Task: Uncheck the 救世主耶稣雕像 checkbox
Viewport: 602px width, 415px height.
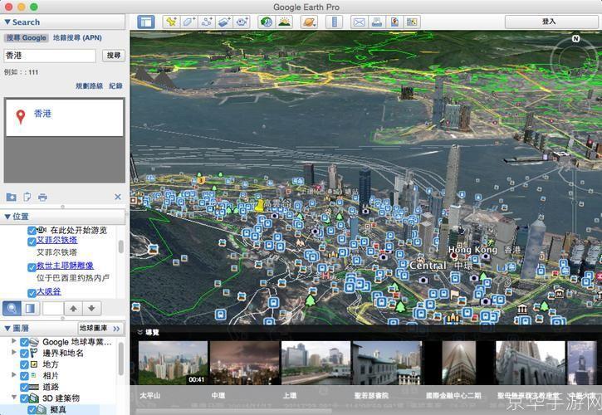Action: [32, 267]
